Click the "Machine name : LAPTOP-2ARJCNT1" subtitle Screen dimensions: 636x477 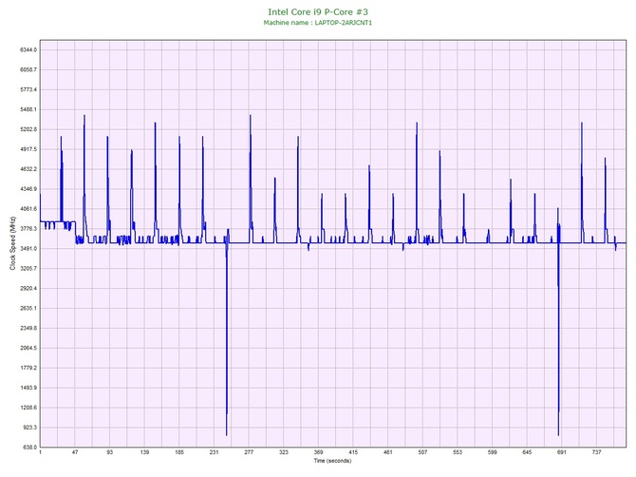pyautogui.click(x=318, y=23)
